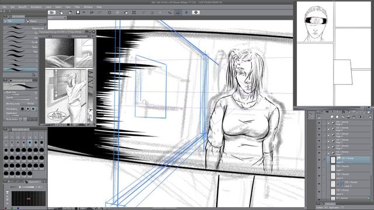Expand the Кадр 3 layer folder
This screenshot has width=374, height=210.
(x=328, y=141)
